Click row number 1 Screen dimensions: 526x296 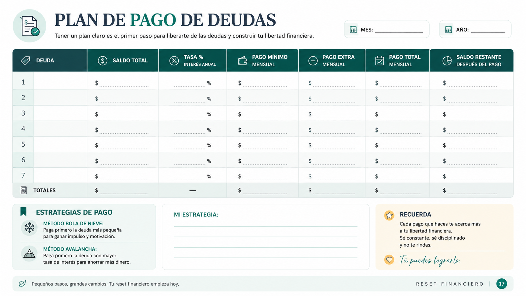(x=23, y=82)
